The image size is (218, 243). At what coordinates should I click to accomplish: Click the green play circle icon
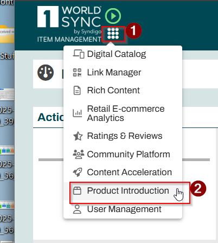coord(113,16)
